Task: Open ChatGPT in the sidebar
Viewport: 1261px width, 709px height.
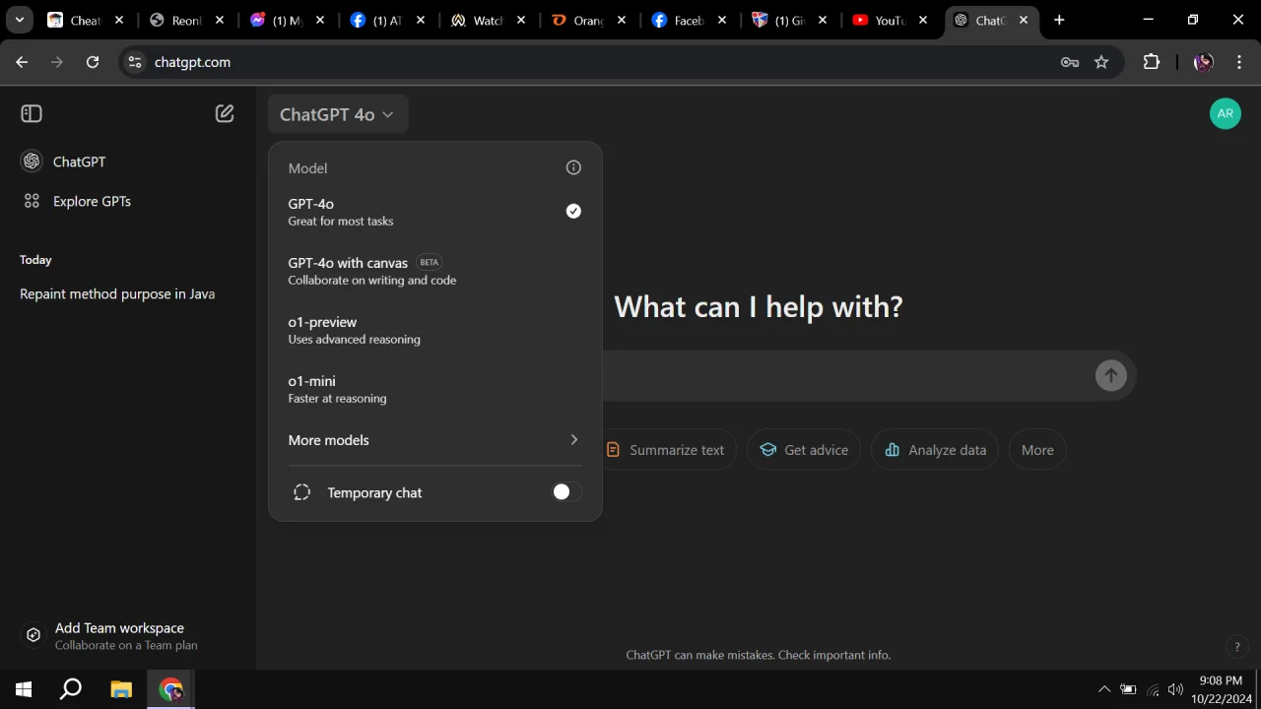Action: [x=128, y=161]
